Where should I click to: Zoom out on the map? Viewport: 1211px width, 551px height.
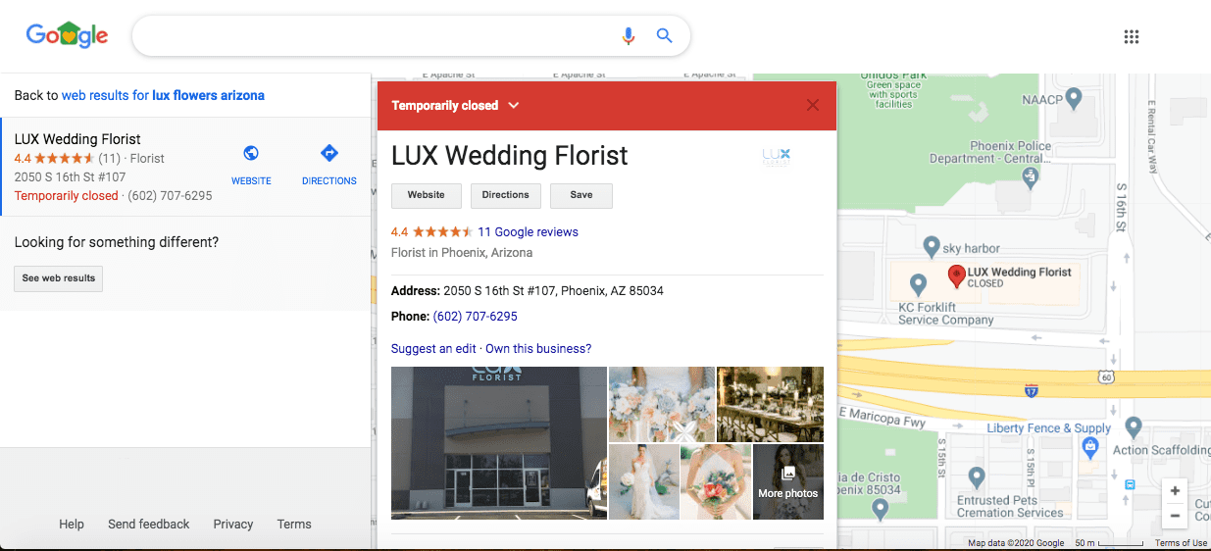1175,516
